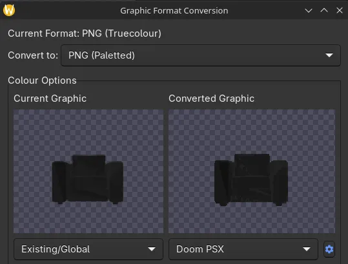This screenshot has height=264, width=348.
Task: Expand the Existing/Global palette dropdown
Action: click(x=88, y=249)
